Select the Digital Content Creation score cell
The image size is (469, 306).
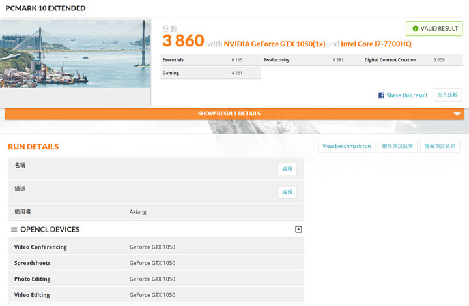(x=413, y=60)
